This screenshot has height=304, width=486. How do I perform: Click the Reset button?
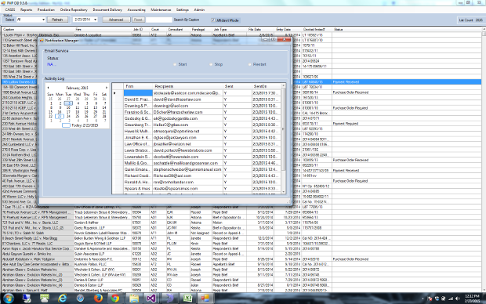[138, 20]
